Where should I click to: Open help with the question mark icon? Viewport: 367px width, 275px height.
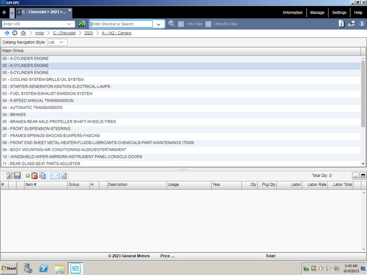tap(361, 24)
